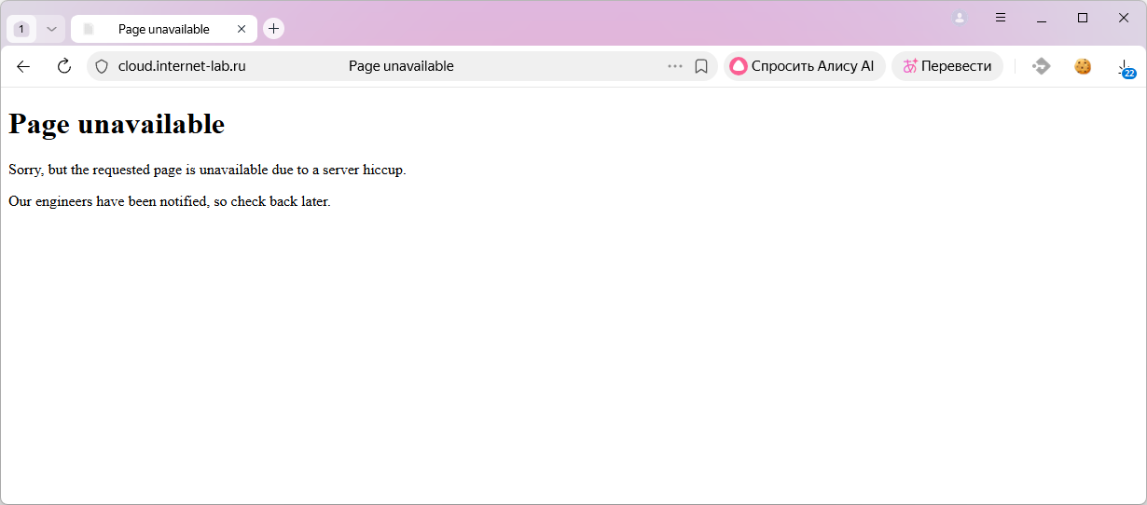Translate the page with Перевести

coord(947,66)
